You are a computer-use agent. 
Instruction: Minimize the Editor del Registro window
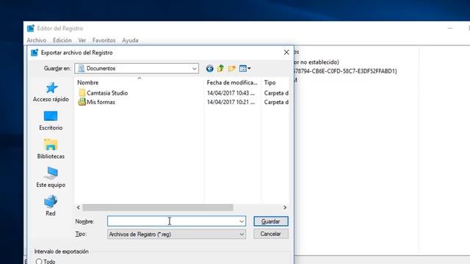[x=450, y=28]
